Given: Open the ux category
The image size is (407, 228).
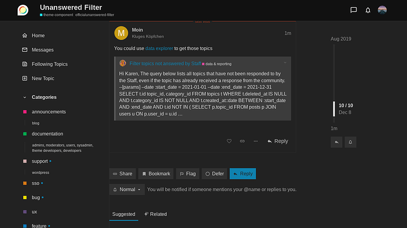Looking at the screenshot, I should [x=34, y=212].
